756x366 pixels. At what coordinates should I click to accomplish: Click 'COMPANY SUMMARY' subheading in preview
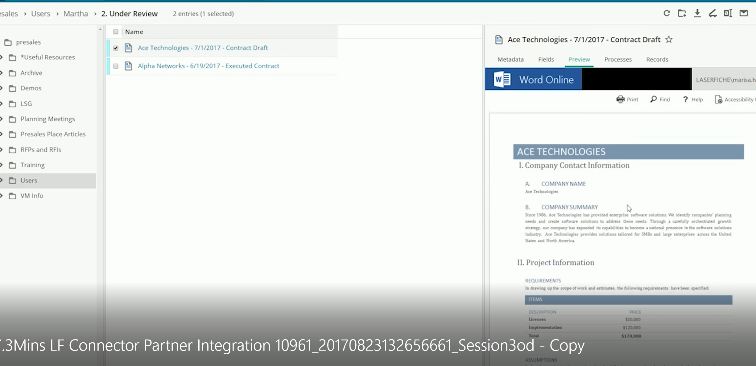(x=569, y=207)
